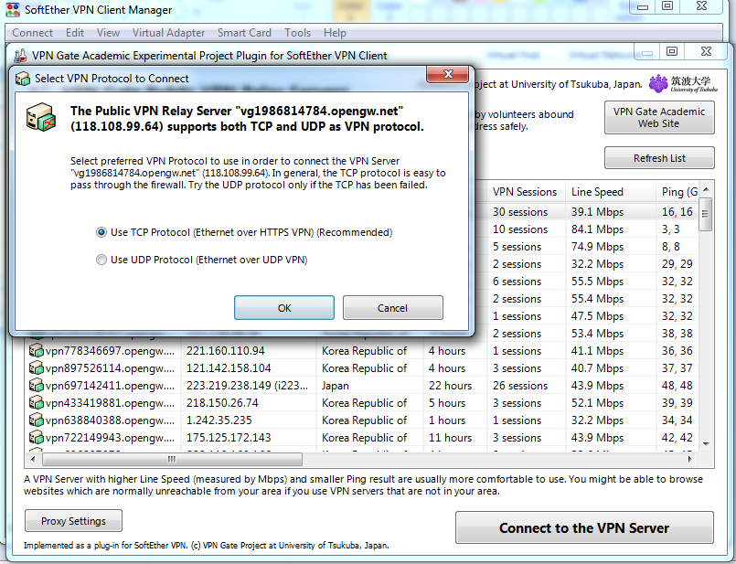Open the Tools menu
Screen dimensions: 736x564
click(x=297, y=33)
